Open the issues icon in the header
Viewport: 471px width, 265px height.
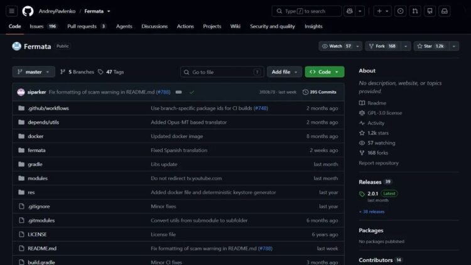pyautogui.click(x=400, y=11)
